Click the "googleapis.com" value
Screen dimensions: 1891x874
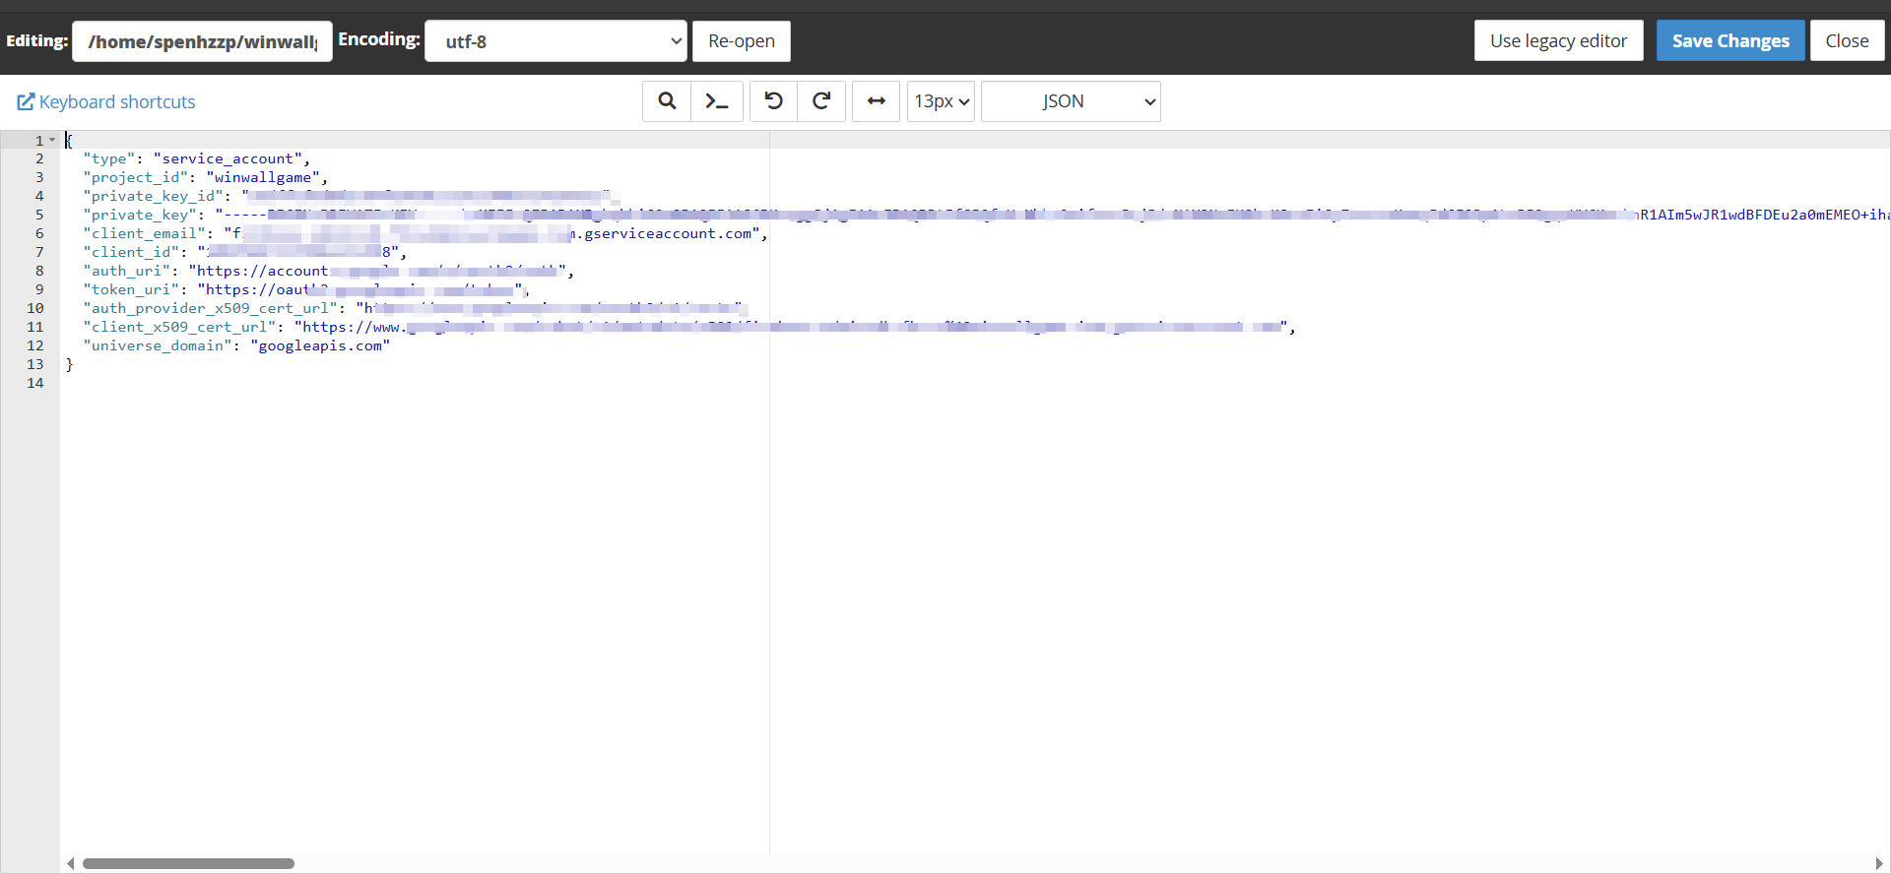tap(320, 345)
